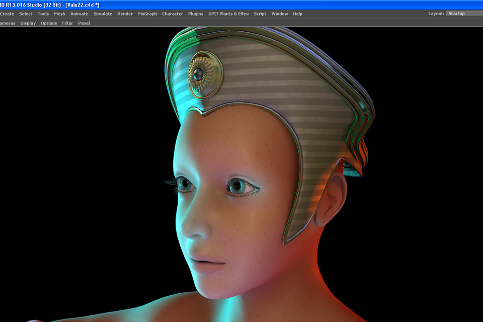The image size is (483, 322).
Task: Open the viewport Panel menu
Action: [84, 23]
